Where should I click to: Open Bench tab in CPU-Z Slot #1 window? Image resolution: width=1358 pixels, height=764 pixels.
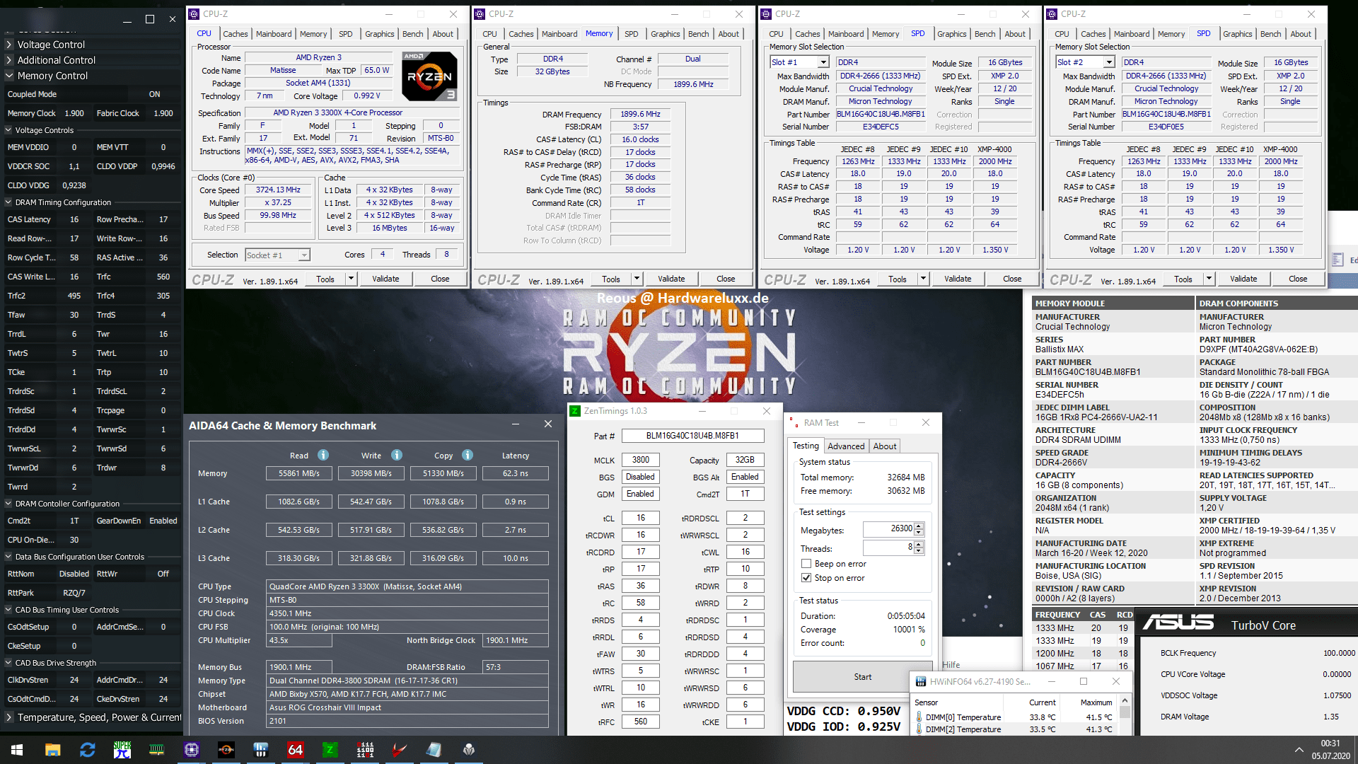[985, 34]
